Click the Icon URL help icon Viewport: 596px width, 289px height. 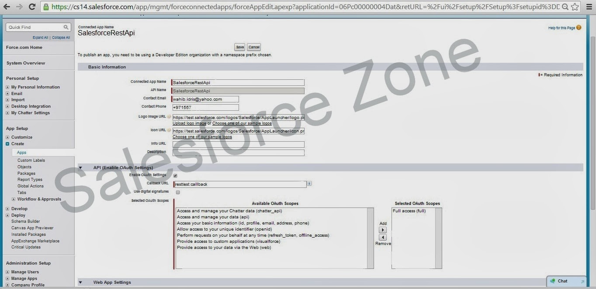click(169, 130)
